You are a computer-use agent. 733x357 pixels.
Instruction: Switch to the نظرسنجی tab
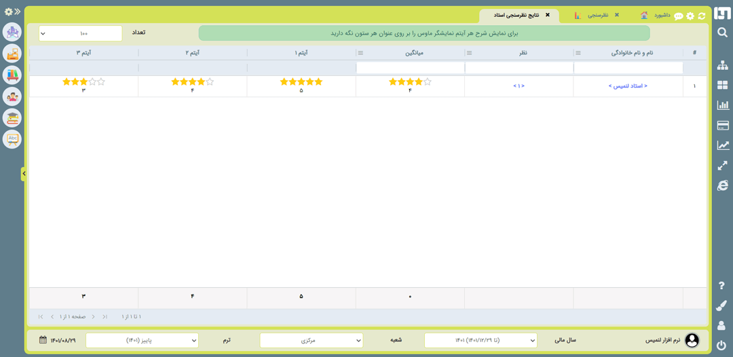tap(598, 16)
